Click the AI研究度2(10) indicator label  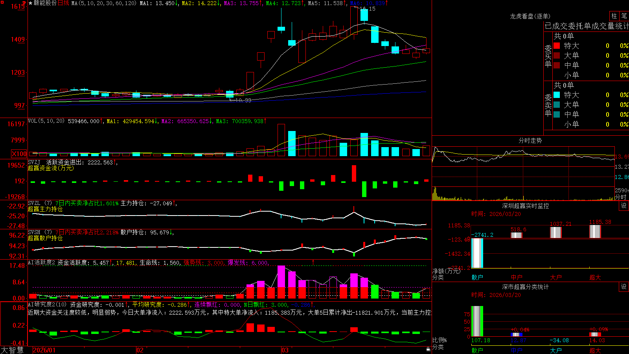pos(48,304)
